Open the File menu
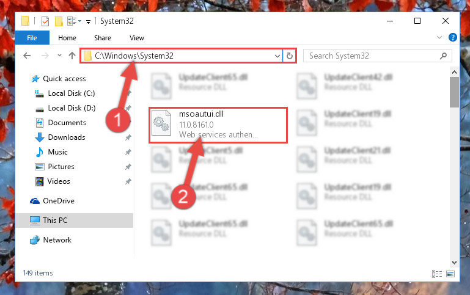The height and width of the screenshot is (295, 470). click(32, 38)
